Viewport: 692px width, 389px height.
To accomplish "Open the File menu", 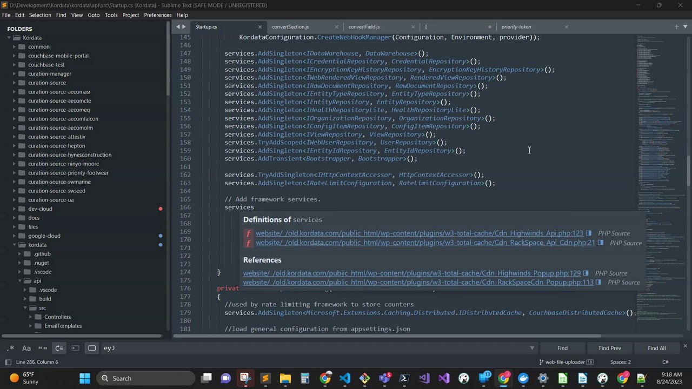I will [x=6, y=15].
